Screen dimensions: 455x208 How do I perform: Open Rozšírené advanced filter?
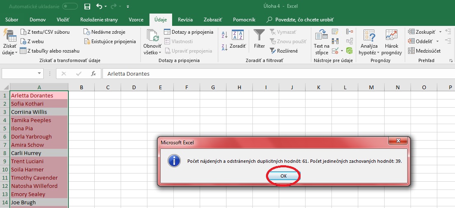click(284, 51)
